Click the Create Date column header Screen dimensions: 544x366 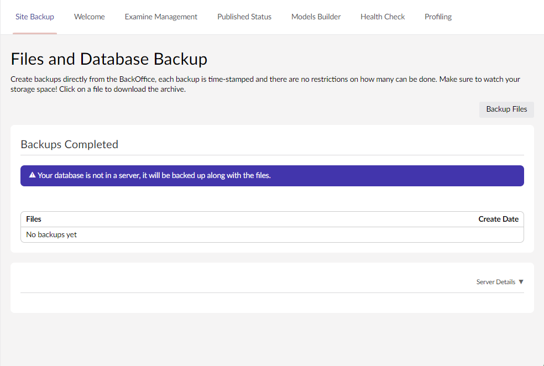click(x=498, y=219)
